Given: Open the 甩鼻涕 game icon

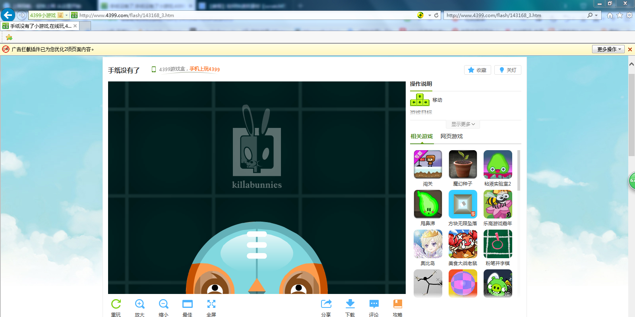Looking at the screenshot, I should (x=428, y=204).
